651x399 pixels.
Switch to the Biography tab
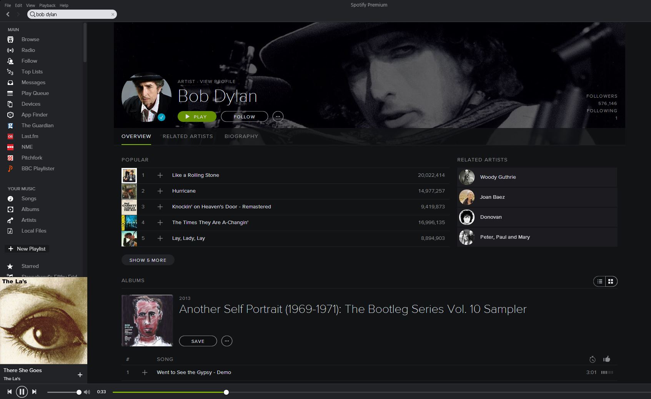241,136
